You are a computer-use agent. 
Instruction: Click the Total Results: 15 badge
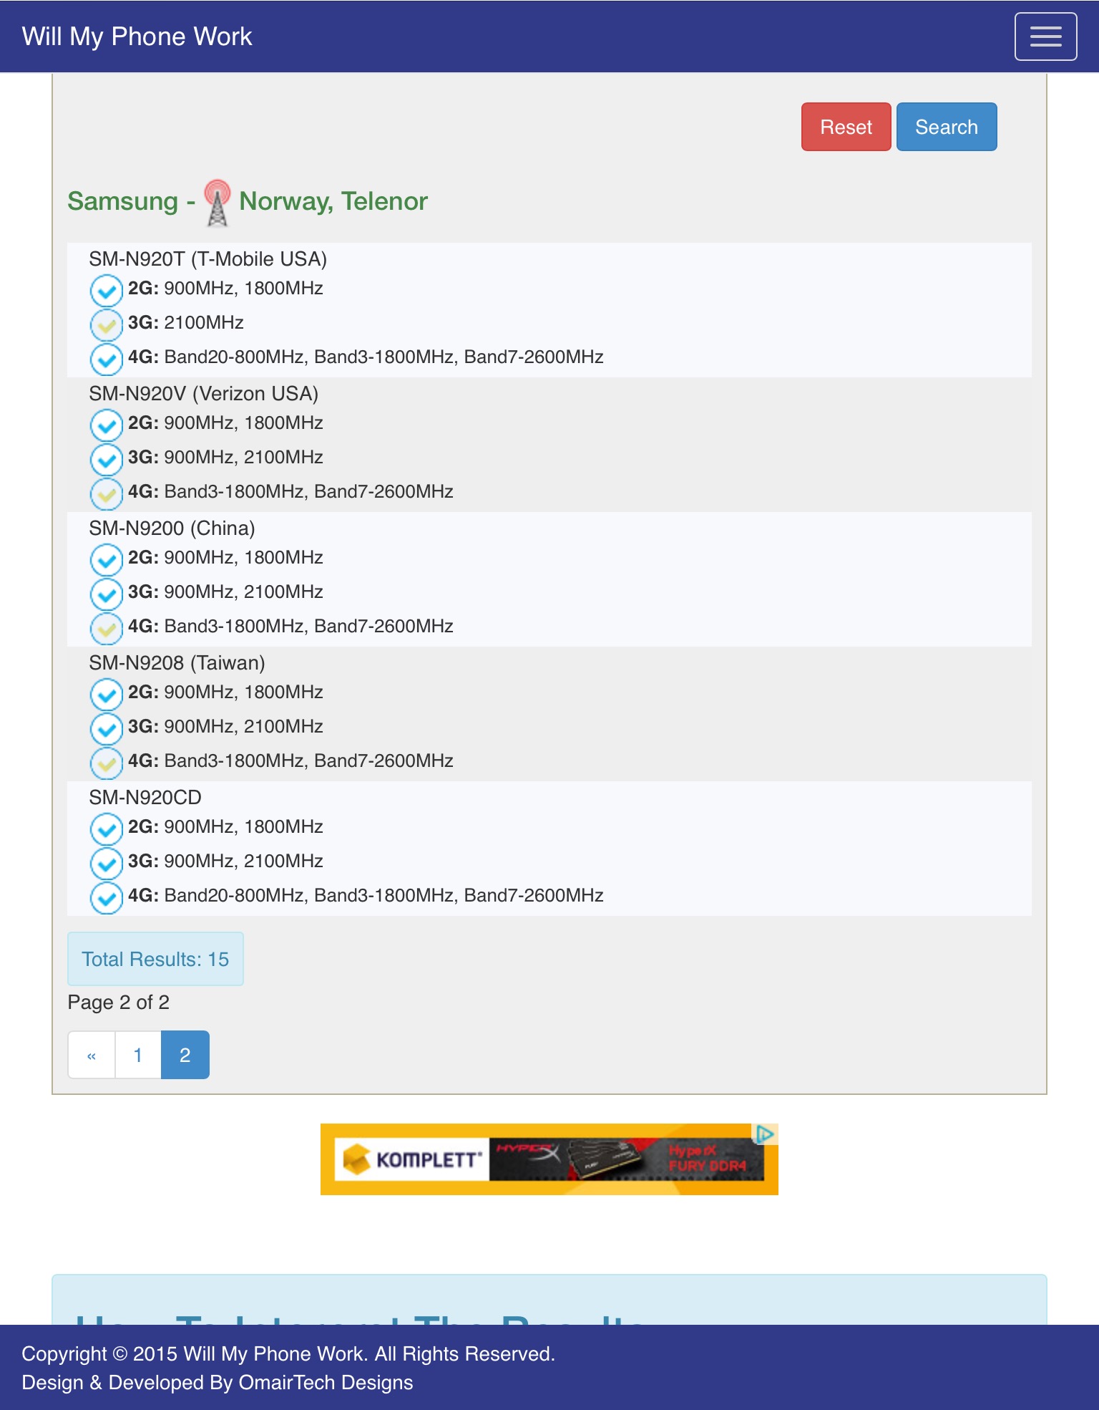point(155,959)
